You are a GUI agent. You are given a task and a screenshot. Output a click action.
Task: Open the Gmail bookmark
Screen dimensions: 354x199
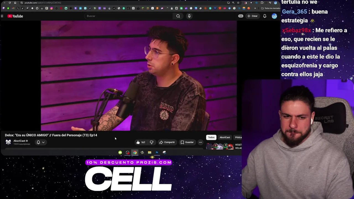pos(13,8)
